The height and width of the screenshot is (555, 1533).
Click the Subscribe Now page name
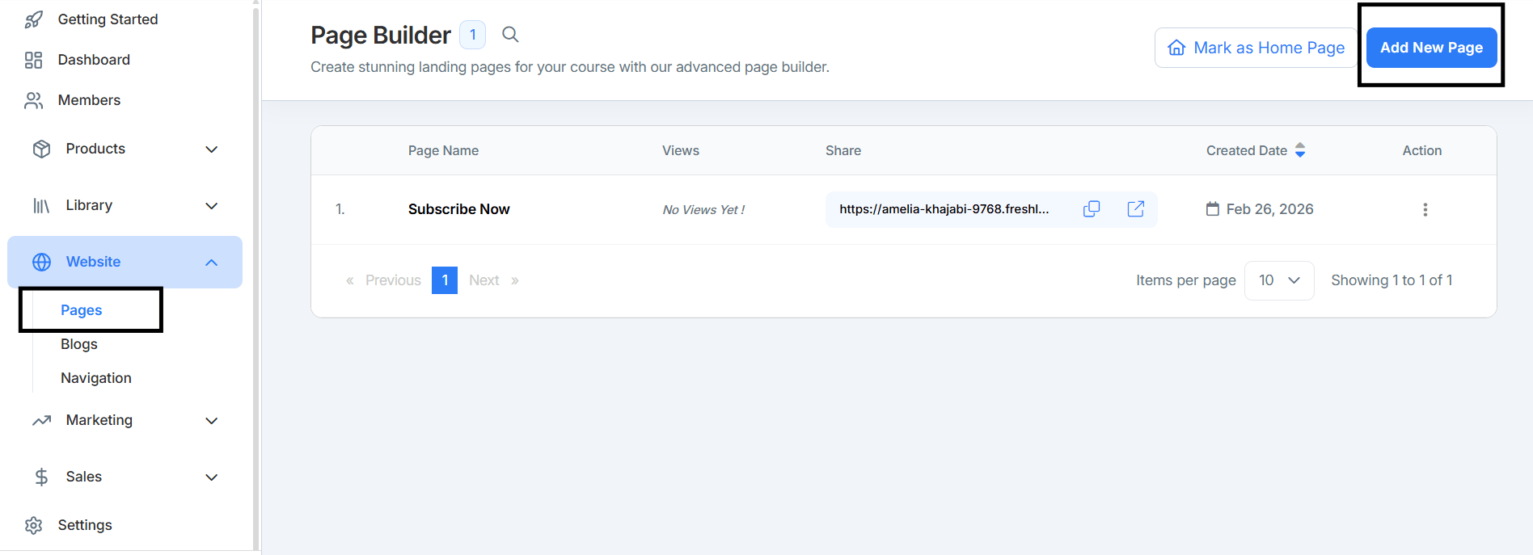click(458, 209)
